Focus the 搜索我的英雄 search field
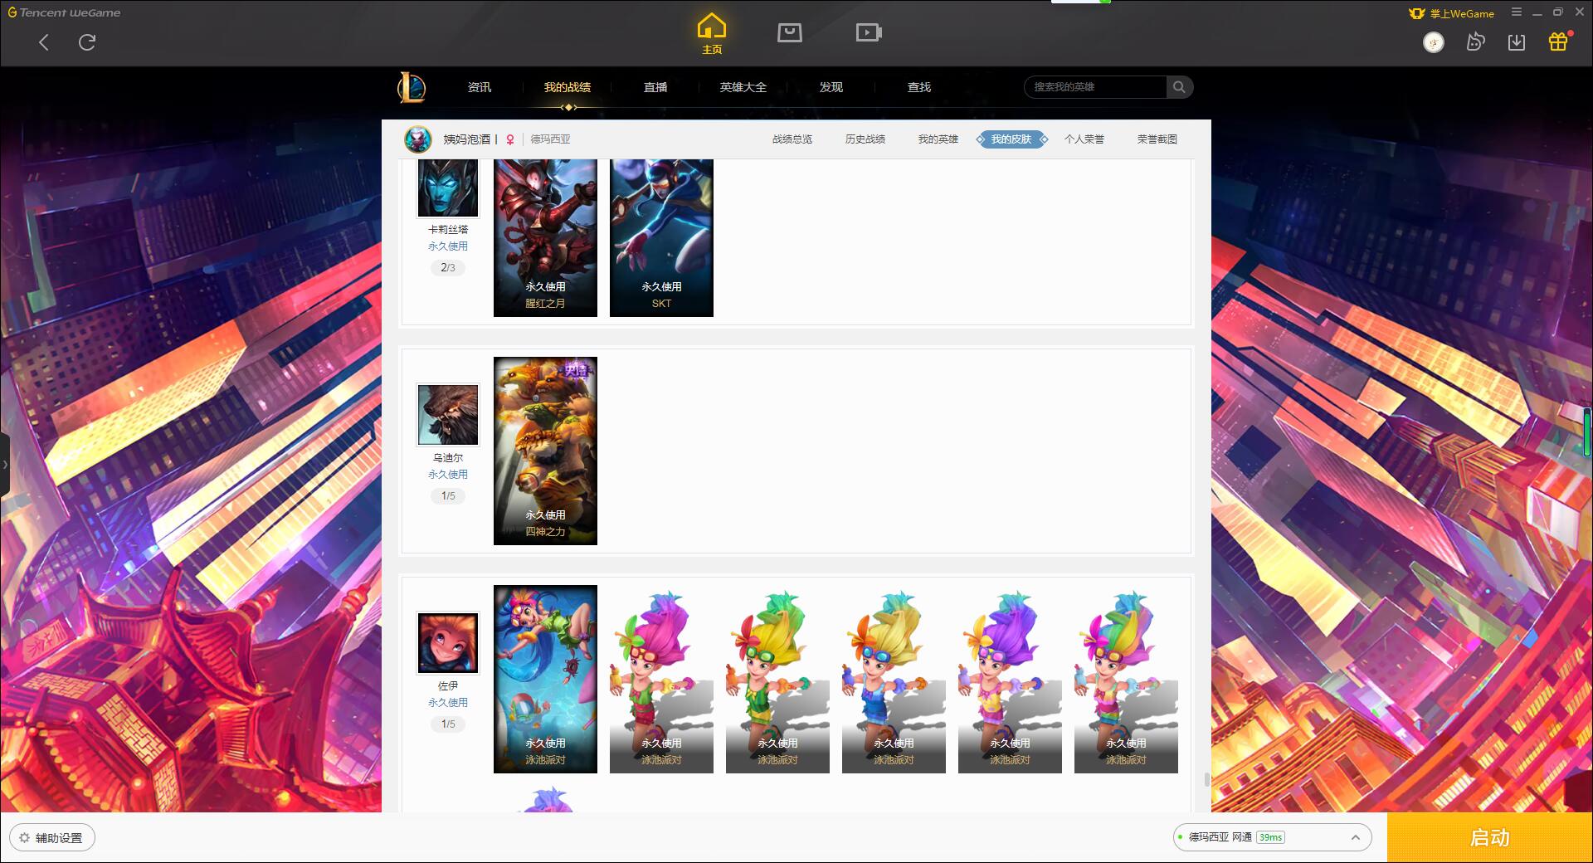 click(1096, 87)
